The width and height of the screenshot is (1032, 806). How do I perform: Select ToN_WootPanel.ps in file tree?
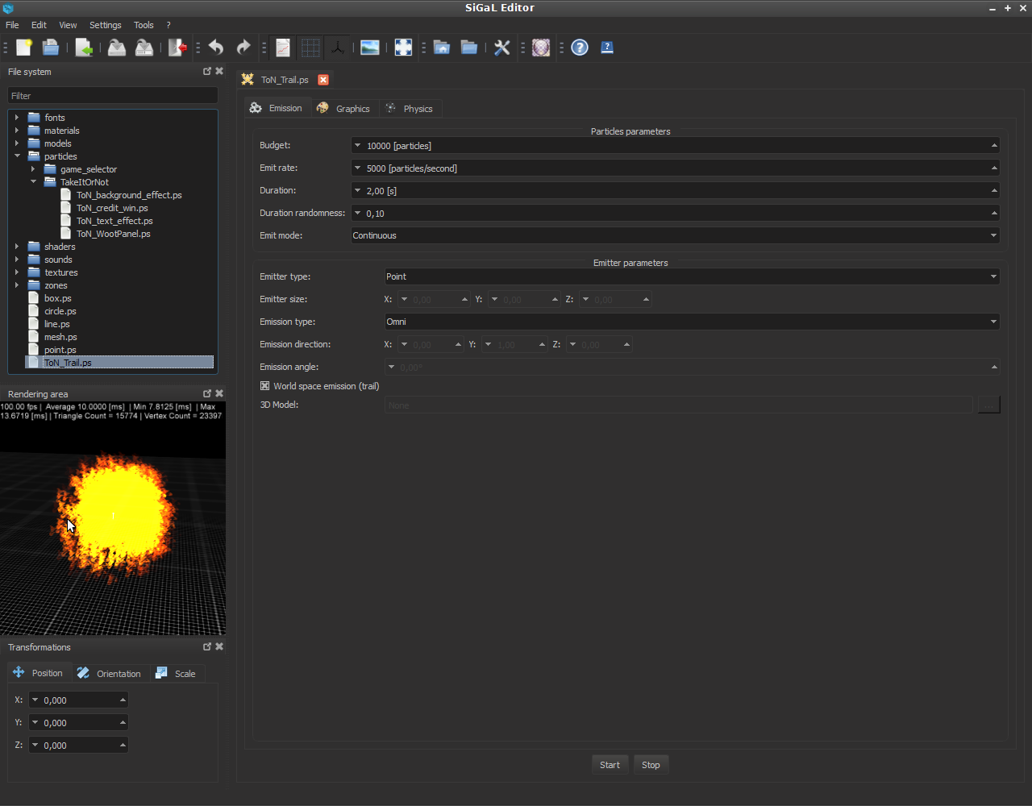113,234
